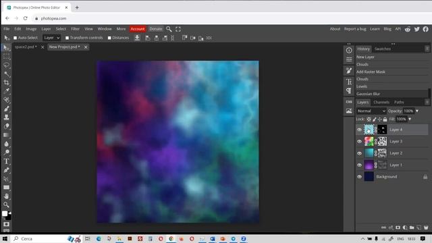Hide the Background layer eye icon
Viewport: 432px width, 243px height.
pyautogui.click(x=359, y=177)
